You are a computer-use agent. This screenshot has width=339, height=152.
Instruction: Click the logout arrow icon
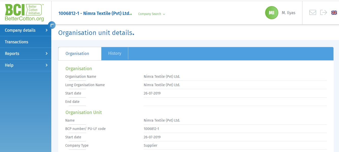[x=324, y=12]
